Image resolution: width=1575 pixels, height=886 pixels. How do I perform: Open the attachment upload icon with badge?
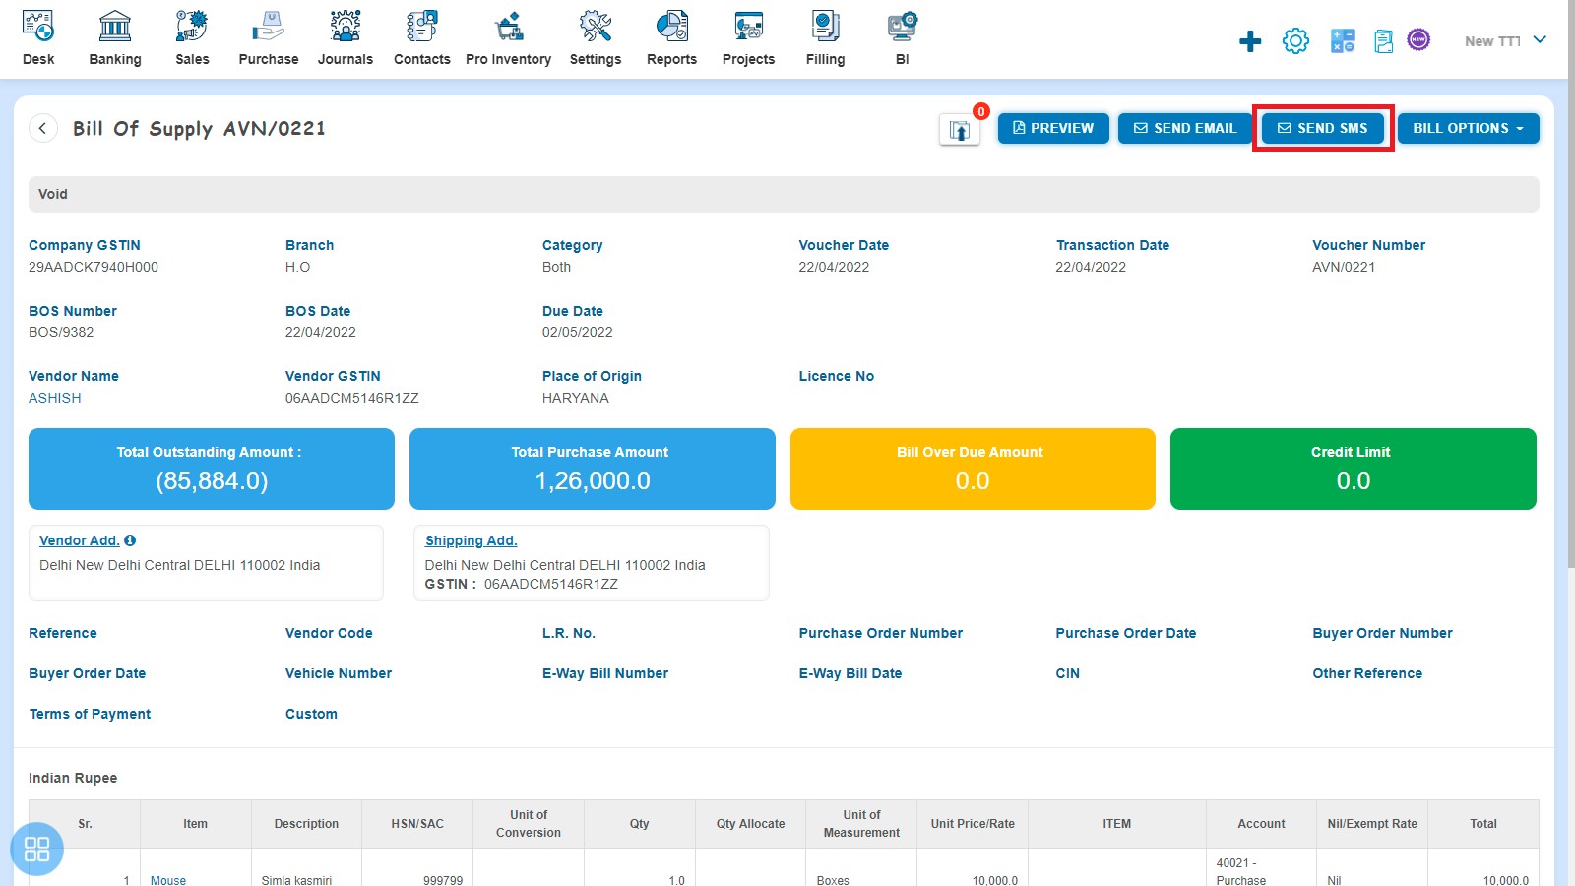(960, 130)
